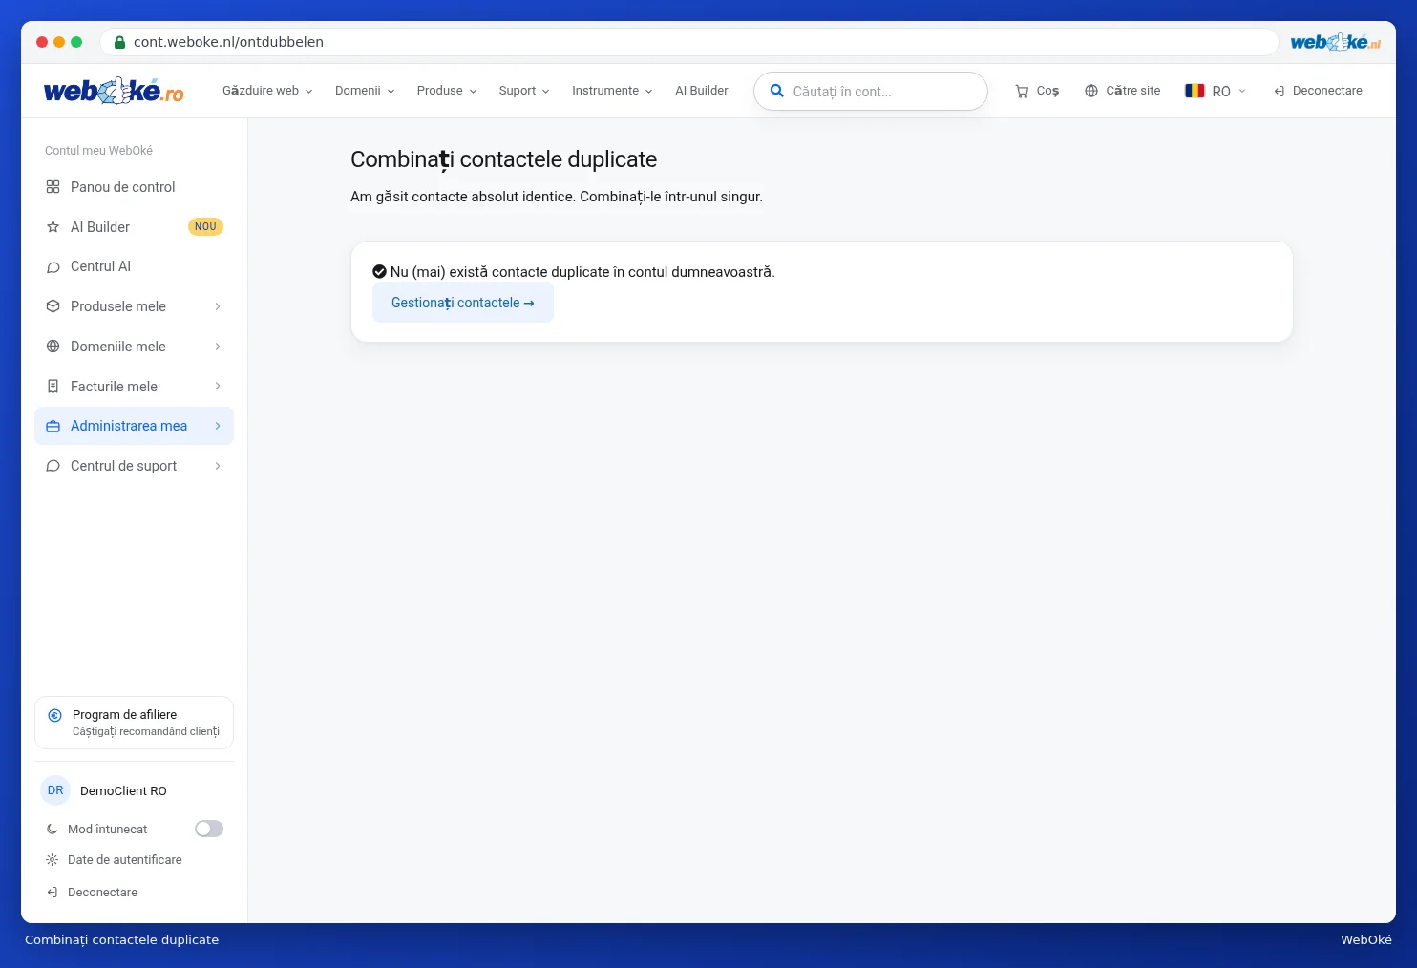The width and height of the screenshot is (1417, 968).
Task: Expand the Produsele mele chevron
Action: [218, 306]
